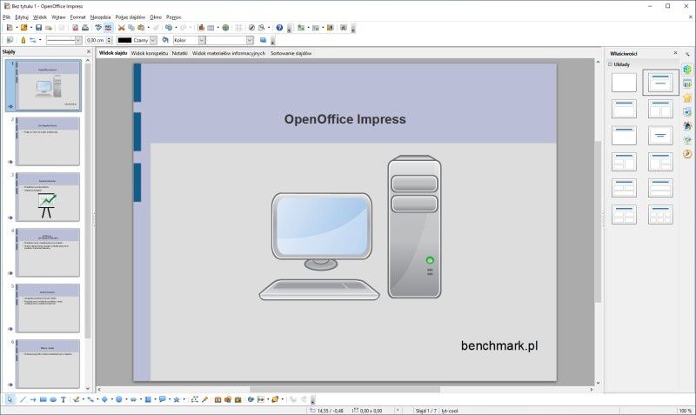Click the OpenOffice Impress title text
Viewport: 696px width, 415px height.
[x=345, y=119]
